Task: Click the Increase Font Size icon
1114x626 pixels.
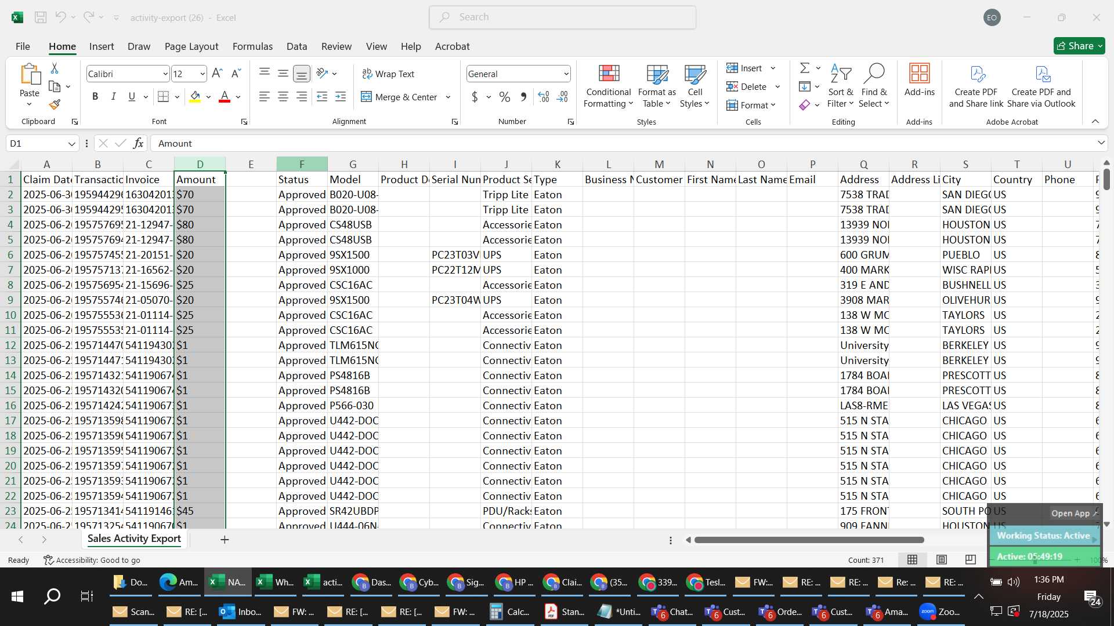Action: (217, 74)
